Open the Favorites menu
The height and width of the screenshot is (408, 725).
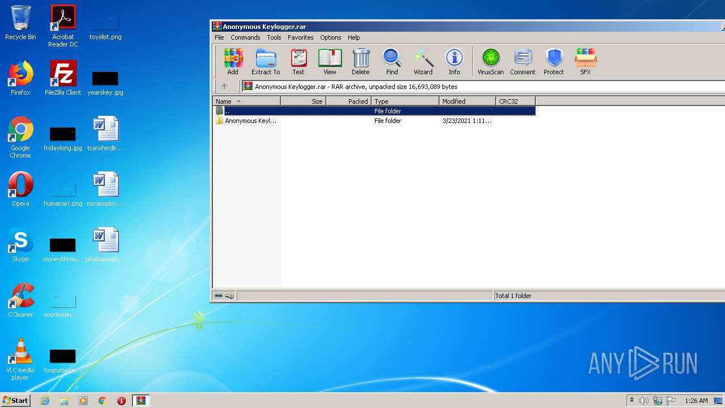[301, 37]
